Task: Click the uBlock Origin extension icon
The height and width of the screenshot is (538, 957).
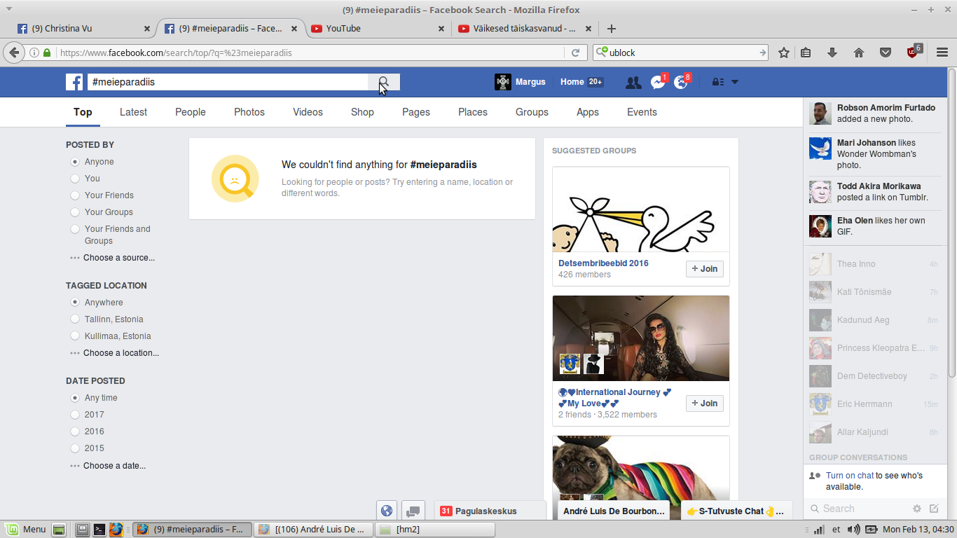Action: [914, 52]
